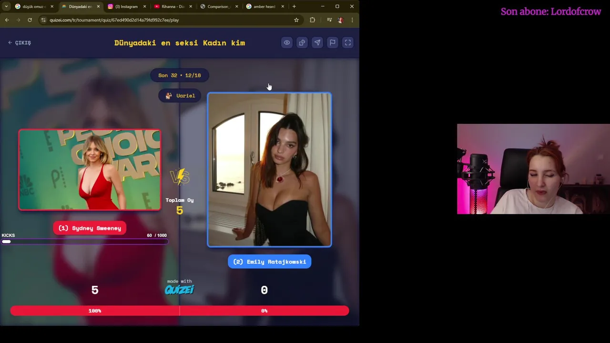Go forward in browser history

tap(18, 20)
